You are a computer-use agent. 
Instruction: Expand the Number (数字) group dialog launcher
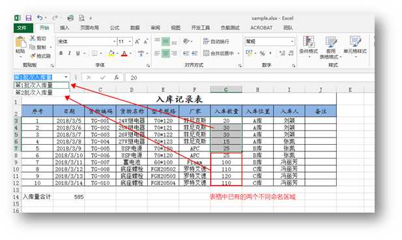tap(294, 65)
